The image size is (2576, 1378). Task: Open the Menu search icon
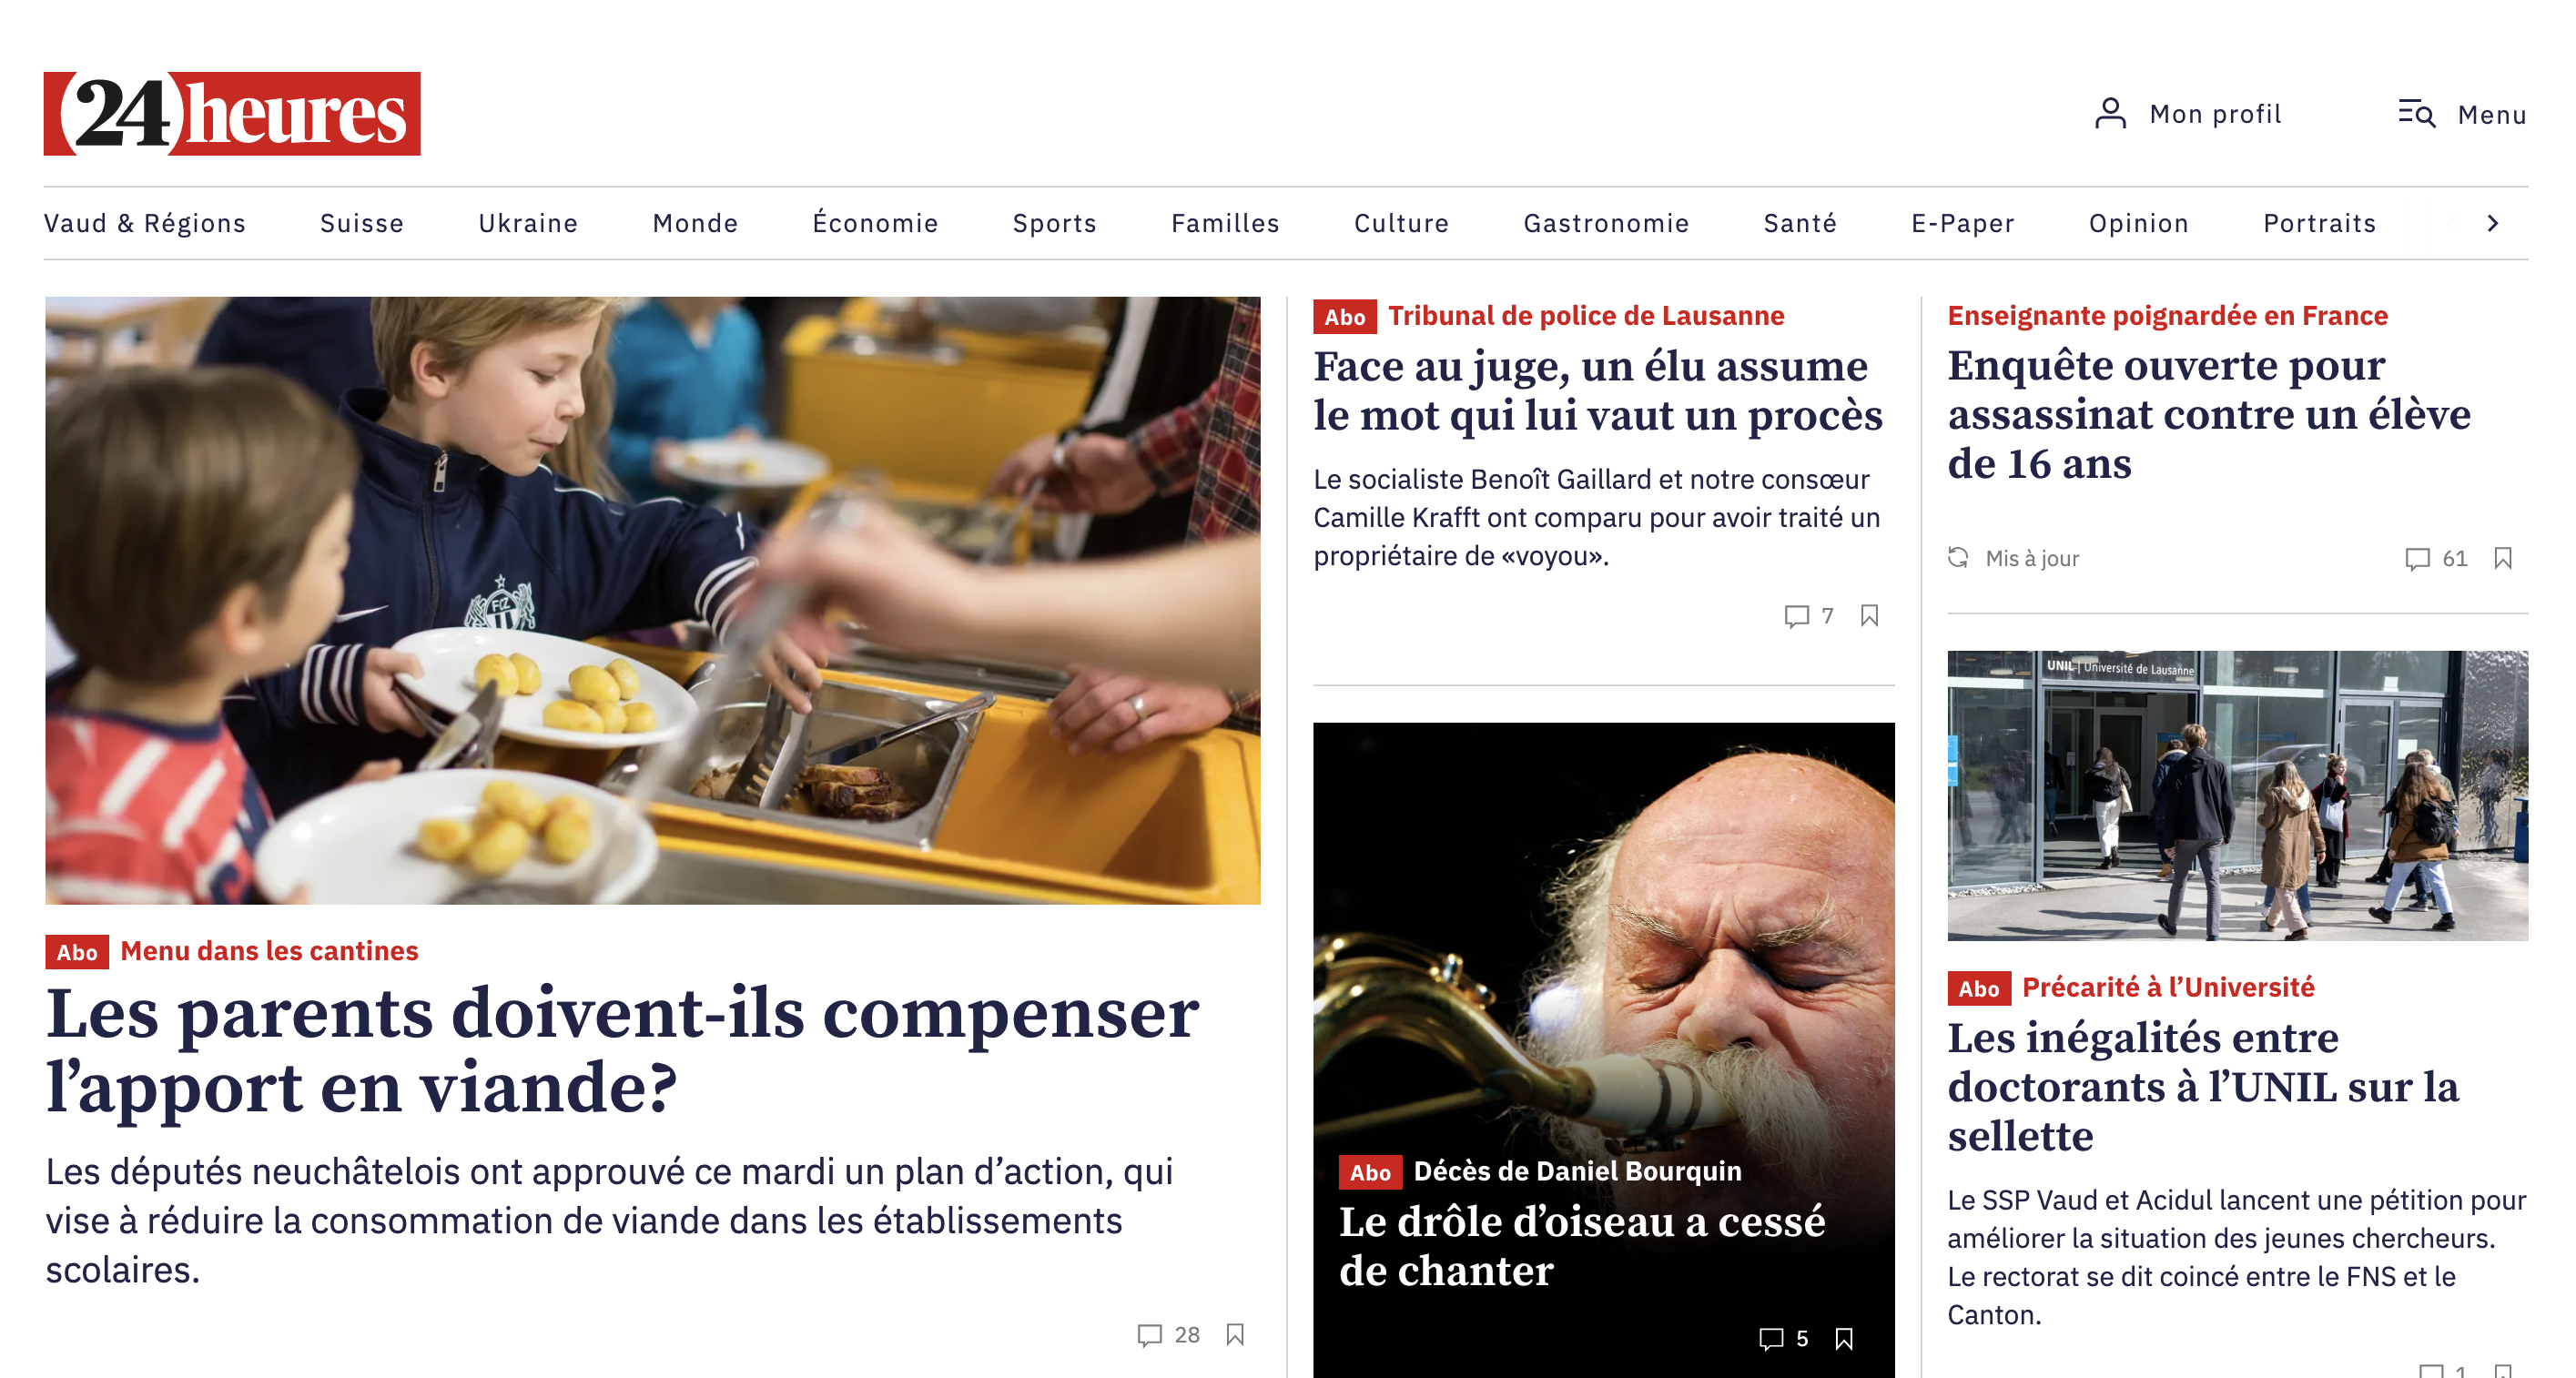[2417, 114]
